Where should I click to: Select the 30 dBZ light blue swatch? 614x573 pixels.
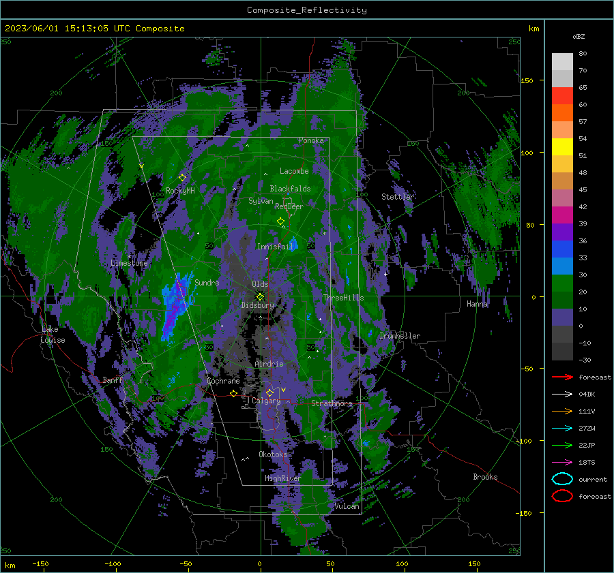pos(562,266)
